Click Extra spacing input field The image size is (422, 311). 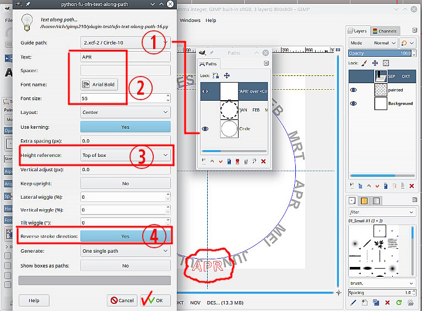126,140
